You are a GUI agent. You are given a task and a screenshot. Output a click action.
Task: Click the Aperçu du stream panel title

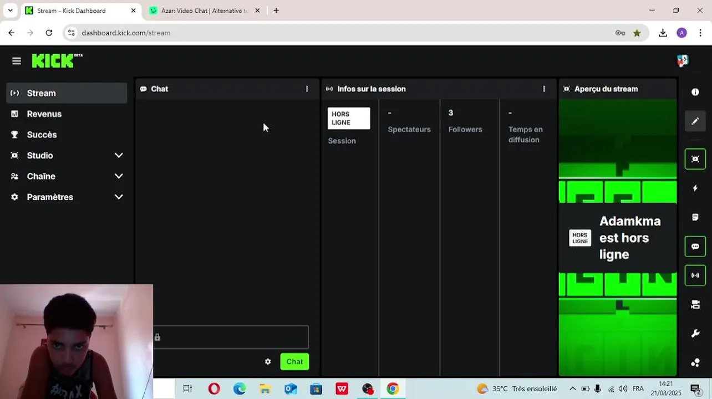tap(606, 89)
